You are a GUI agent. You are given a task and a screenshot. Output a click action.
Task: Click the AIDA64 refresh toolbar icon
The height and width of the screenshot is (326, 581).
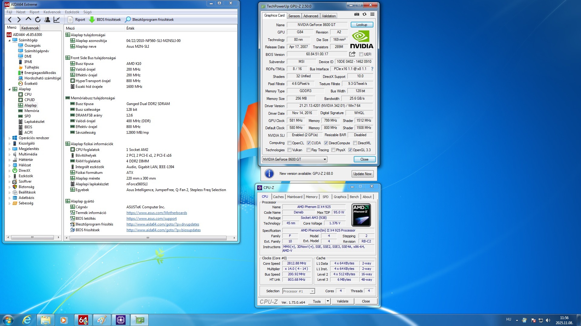pos(38,20)
